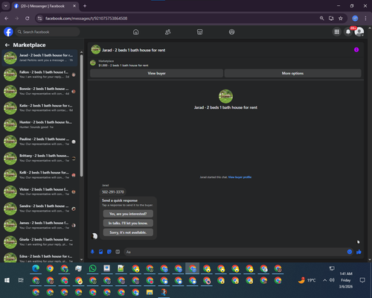Click the message bubble 502-291-3370
The image size is (372, 298).
pyautogui.click(x=113, y=192)
